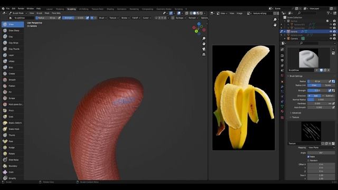Set Radius Unit to Scene
This screenshot has height=190, width=338.
[328, 85]
